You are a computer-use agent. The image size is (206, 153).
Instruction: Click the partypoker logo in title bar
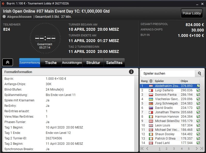click(3, 4)
